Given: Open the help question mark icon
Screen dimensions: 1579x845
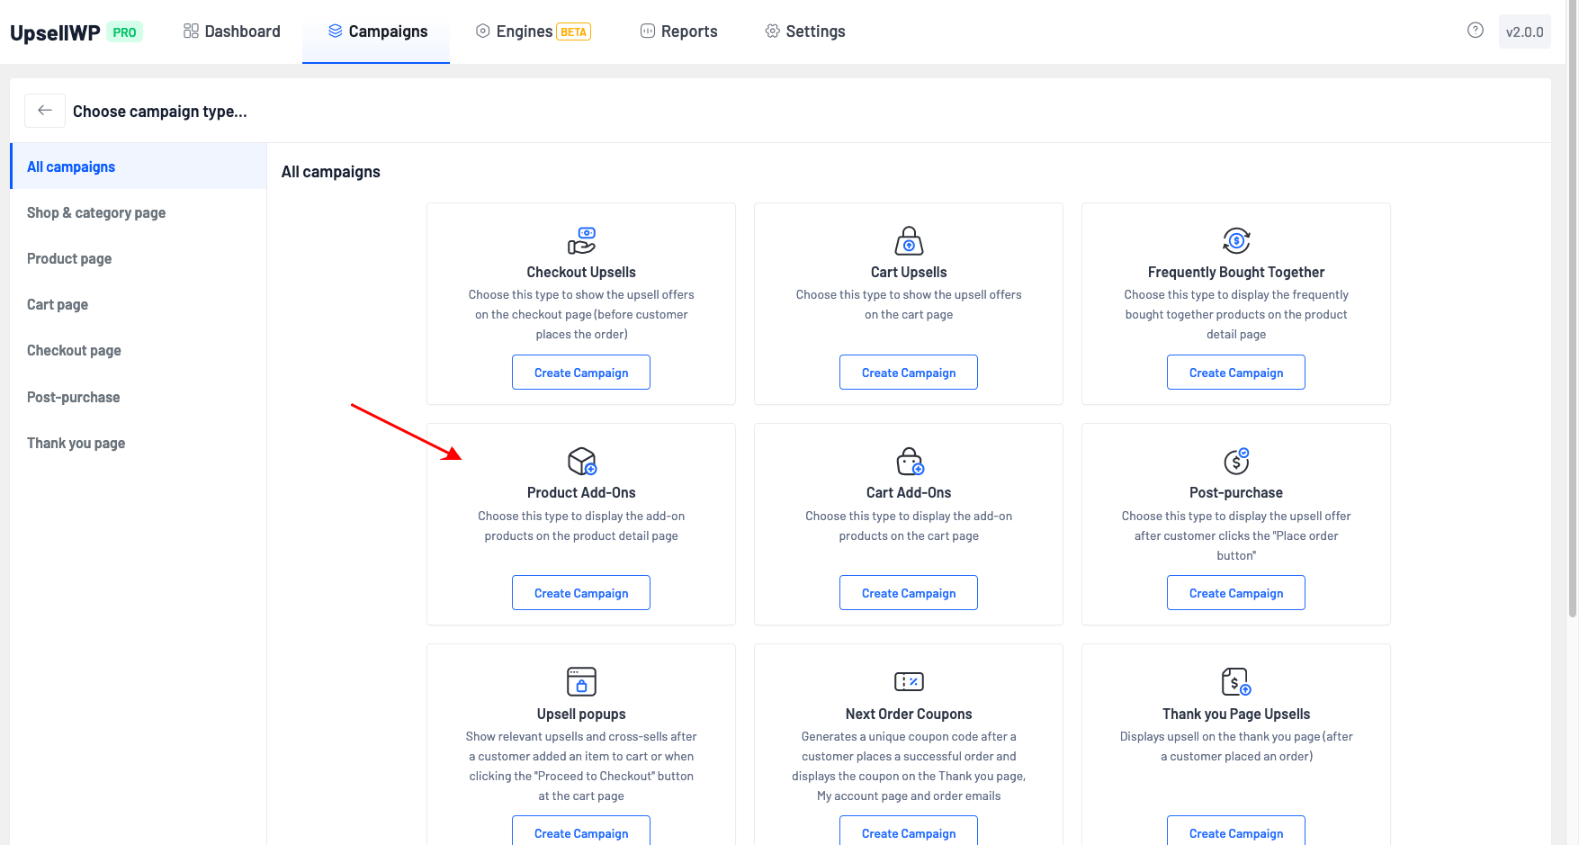Looking at the screenshot, I should (1475, 31).
